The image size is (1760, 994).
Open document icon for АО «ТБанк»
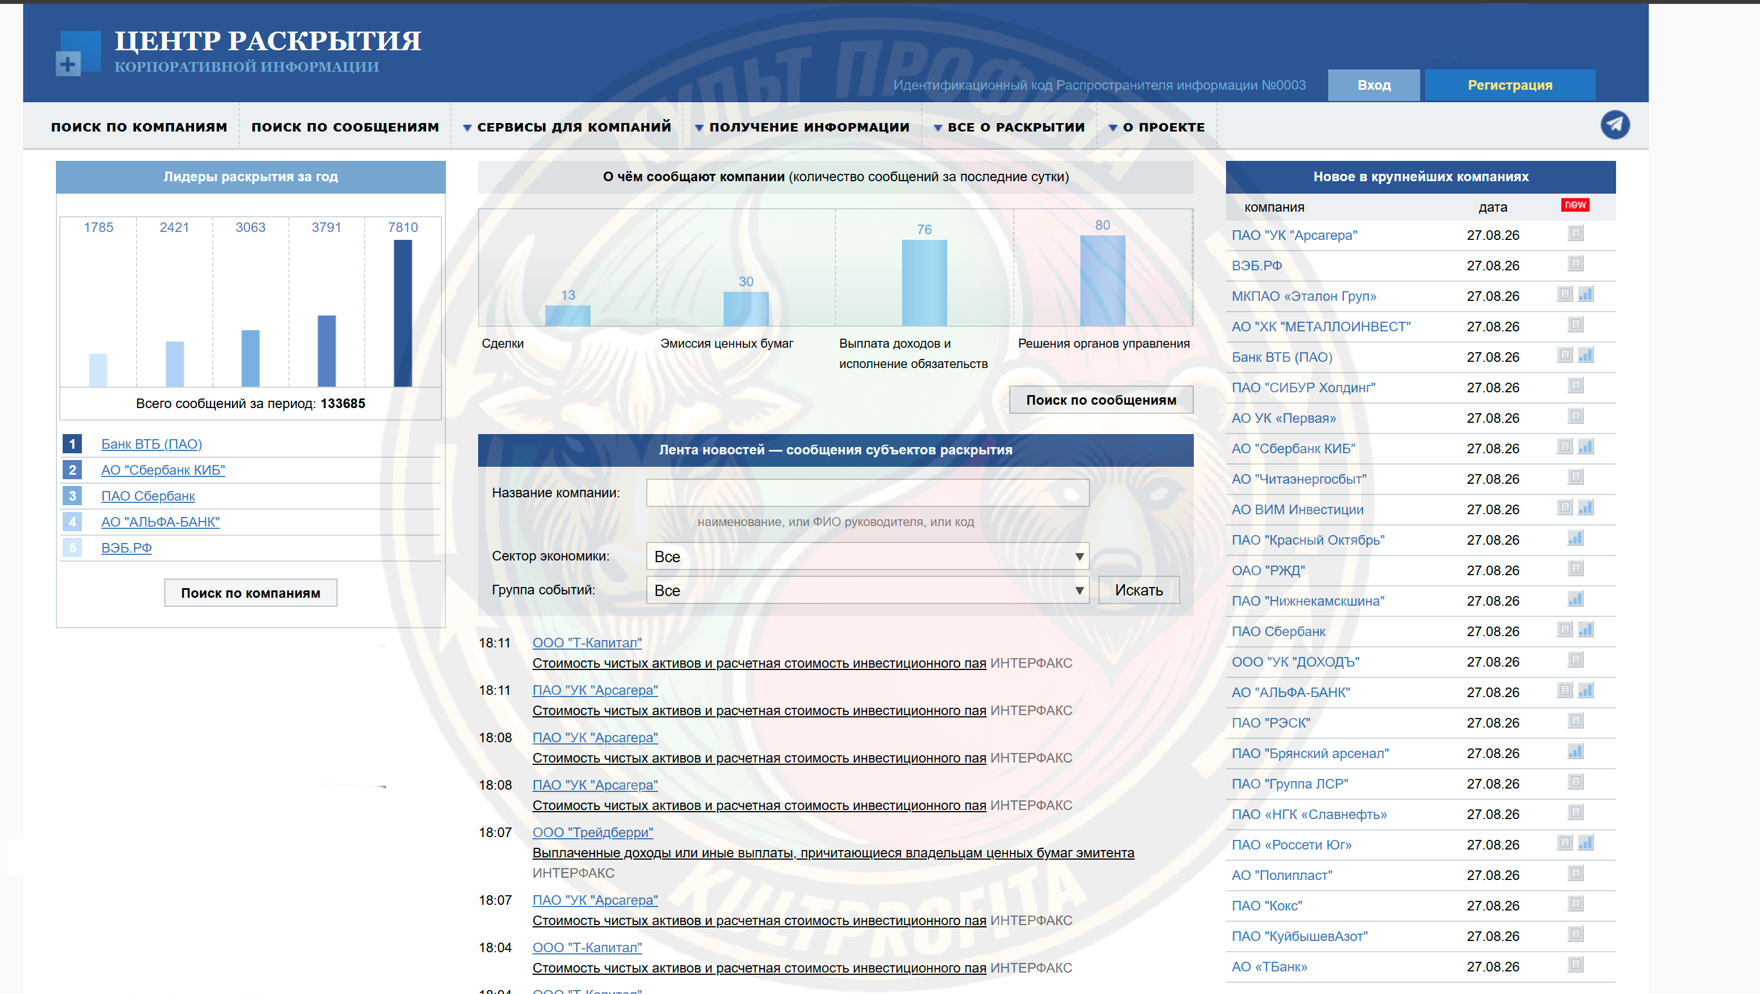pyautogui.click(x=1575, y=965)
